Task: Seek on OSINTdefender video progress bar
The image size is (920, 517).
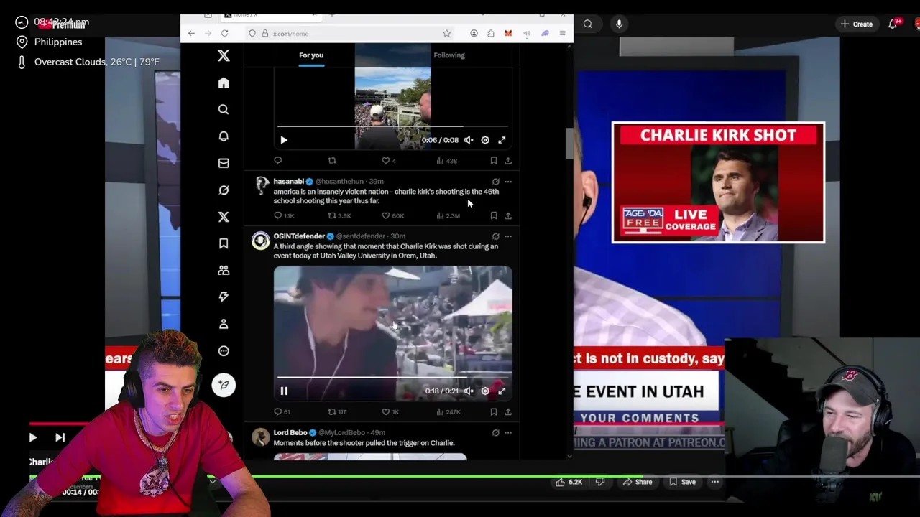Action: [393, 377]
